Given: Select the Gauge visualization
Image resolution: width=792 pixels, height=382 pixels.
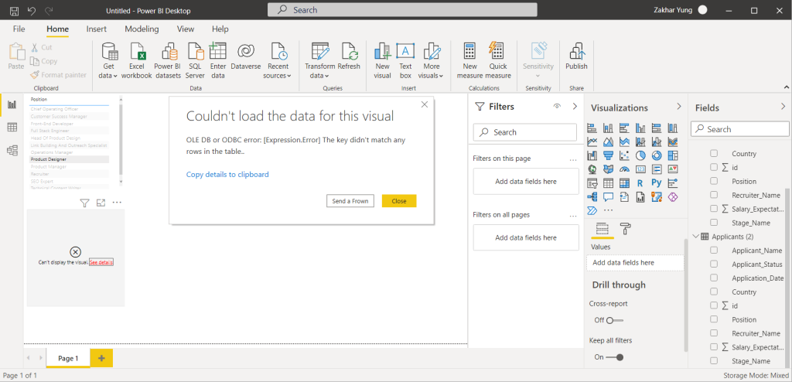Looking at the screenshot, I should pyautogui.click(x=624, y=169).
